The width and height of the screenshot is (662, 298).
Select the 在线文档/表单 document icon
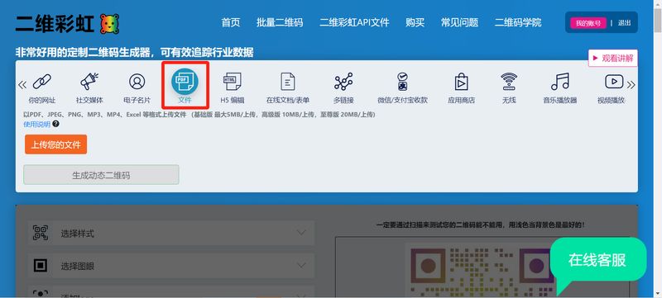pos(288,82)
